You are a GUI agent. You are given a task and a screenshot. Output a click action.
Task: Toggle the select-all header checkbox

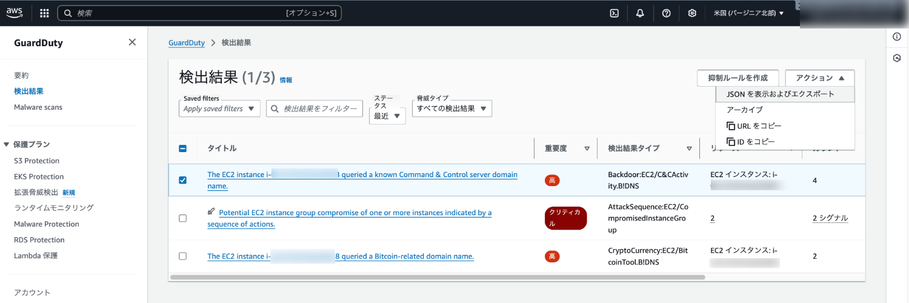pos(183,148)
